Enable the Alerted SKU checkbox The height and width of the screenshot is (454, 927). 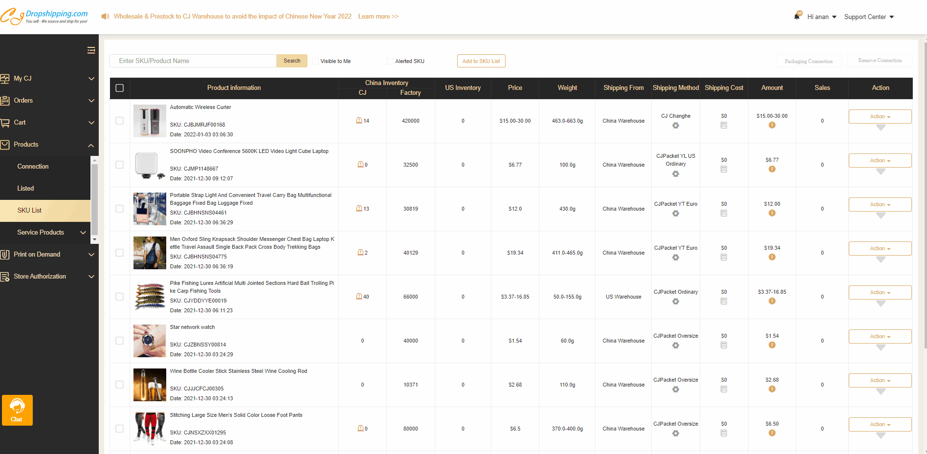pos(390,61)
